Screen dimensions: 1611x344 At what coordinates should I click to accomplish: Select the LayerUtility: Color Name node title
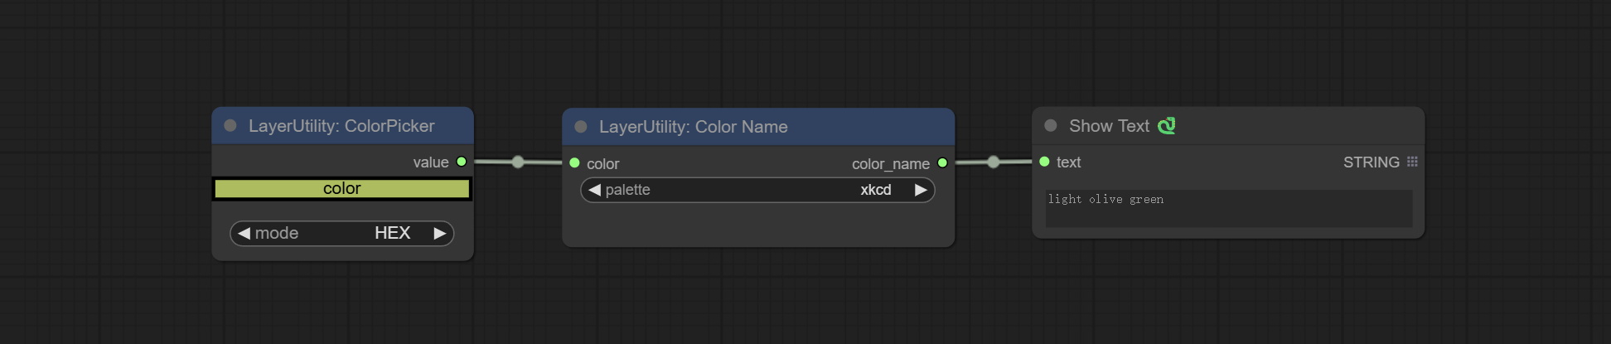coord(693,127)
